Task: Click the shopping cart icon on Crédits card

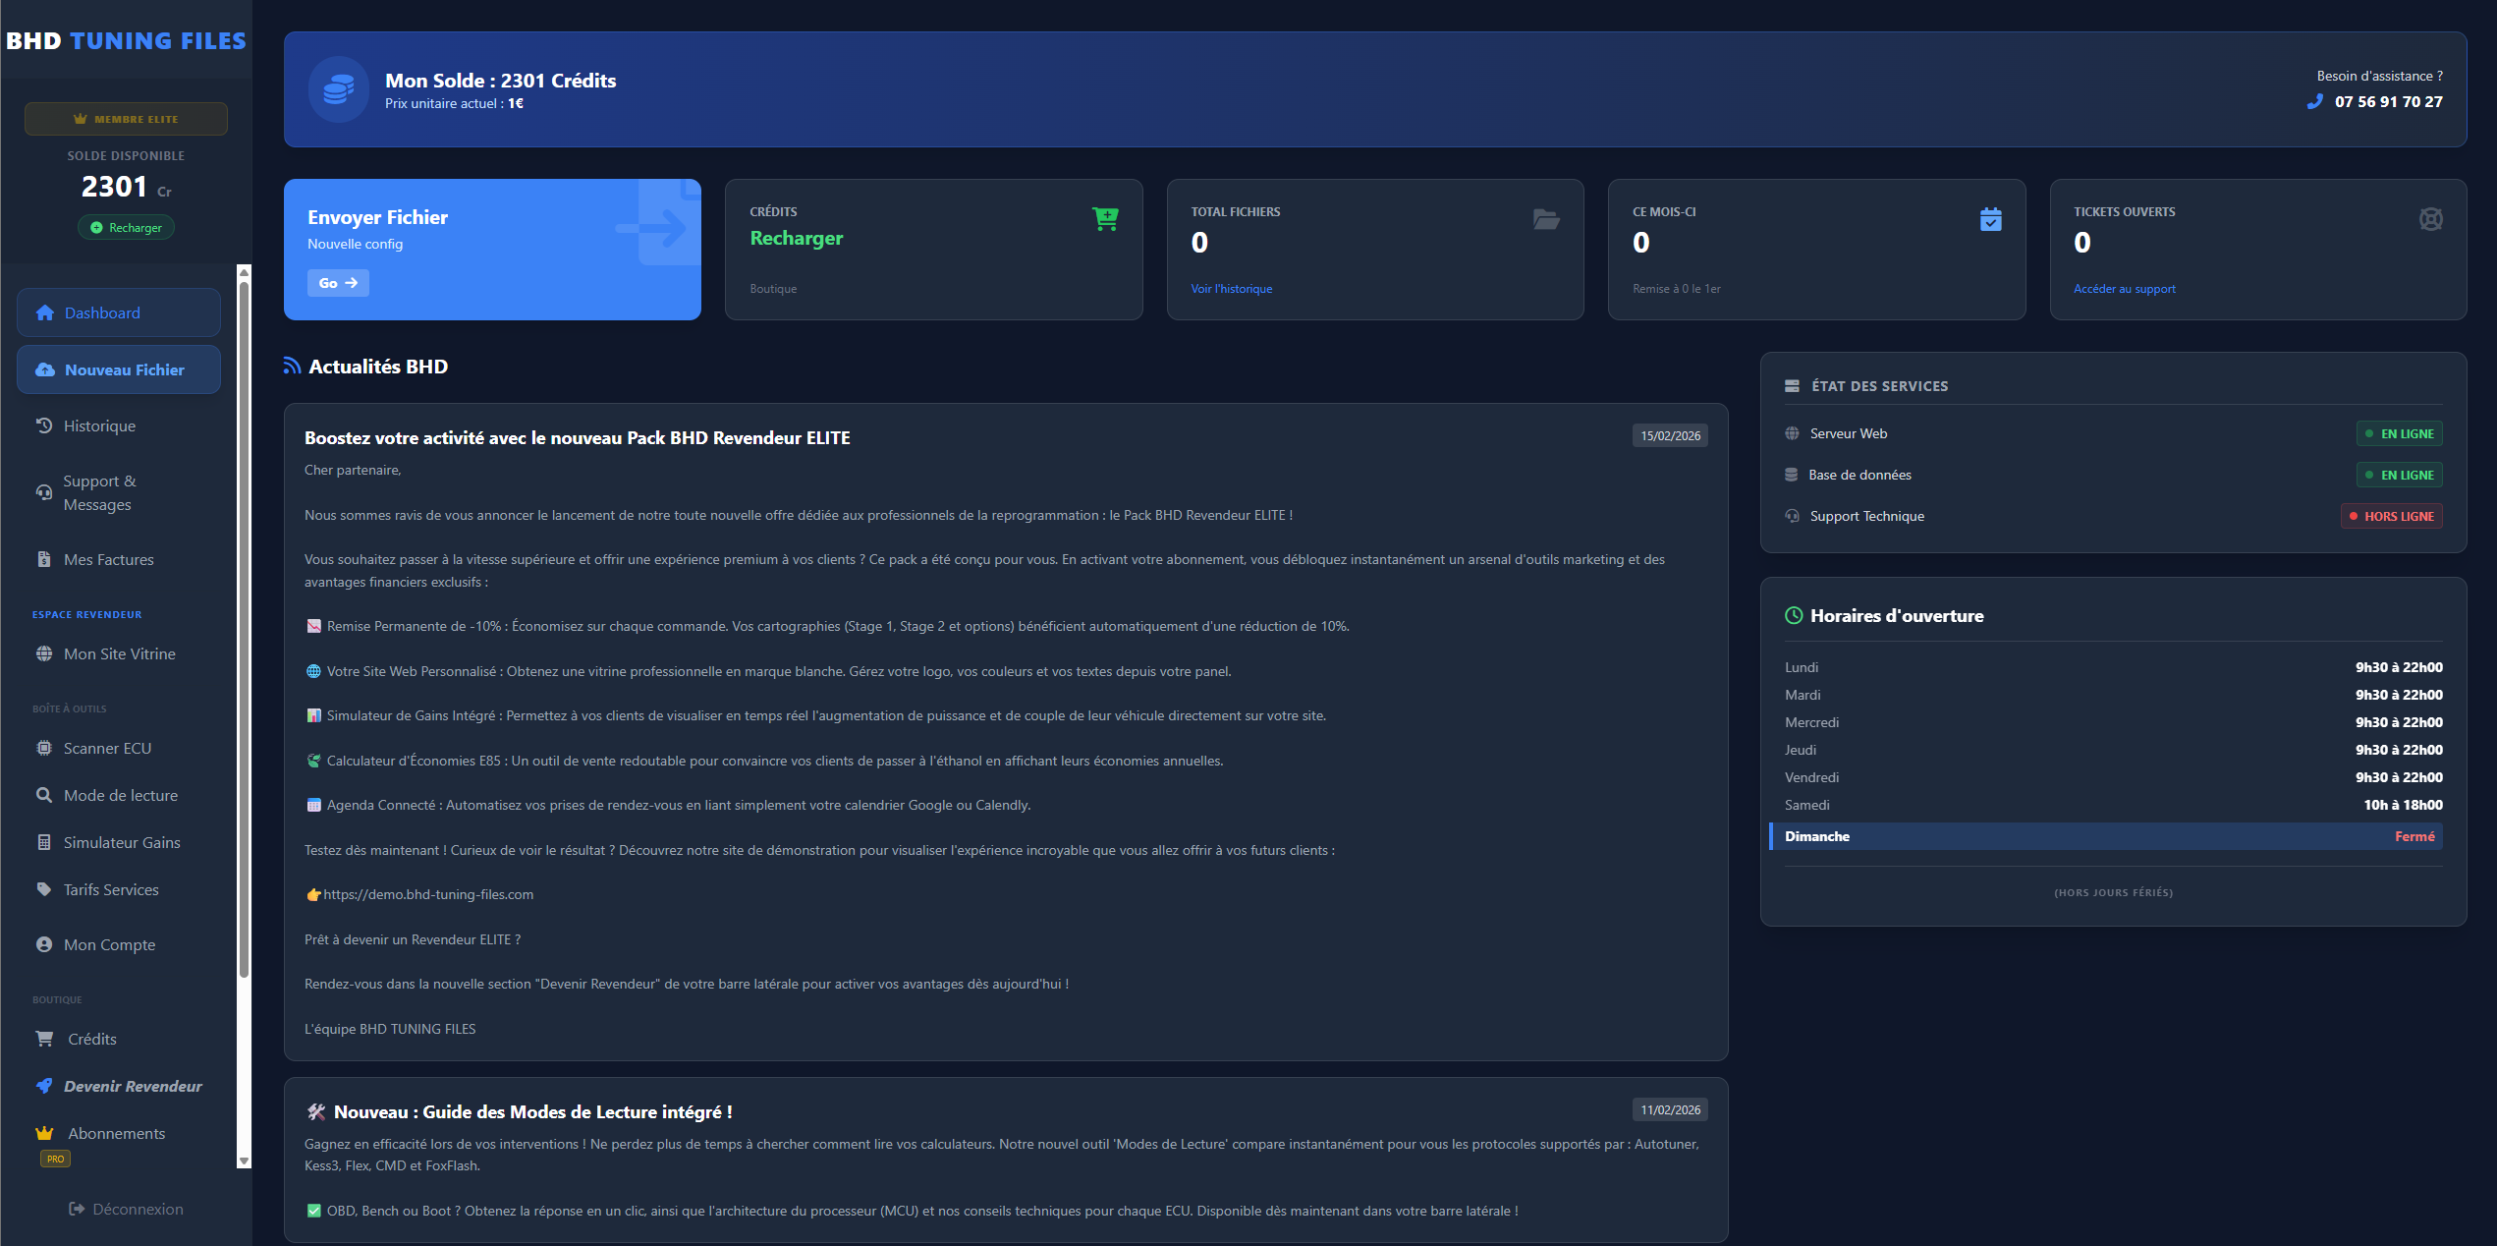Action: pos(1106,218)
